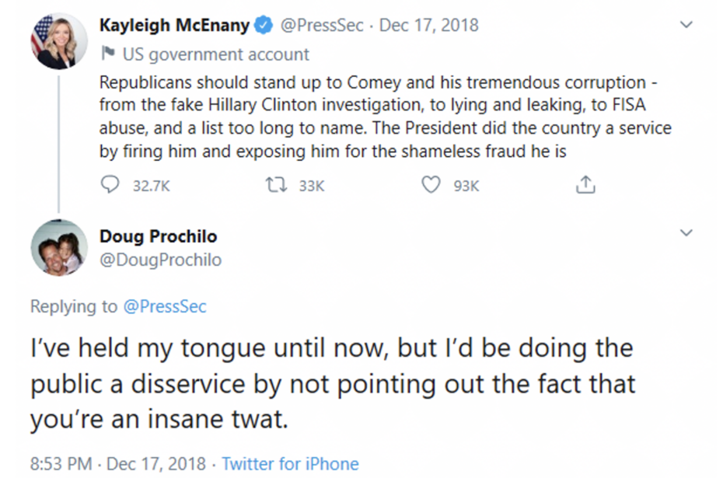The height and width of the screenshot is (478, 723).
Task: Click the @PressSec handle next to verified badge
Action: coord(322,25)
